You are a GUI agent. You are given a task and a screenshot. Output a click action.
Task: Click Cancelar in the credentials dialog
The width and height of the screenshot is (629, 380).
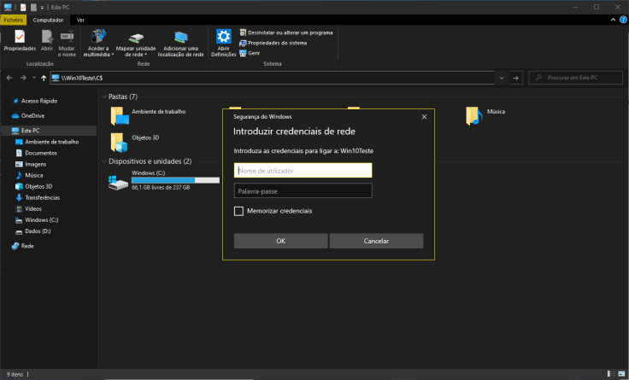[376, 241]
